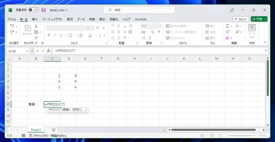Click the Decrease Indent icon
The width and height of the screenshot is (275, 142).
[x=113, y=38]
